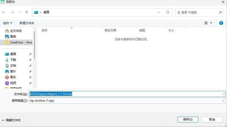Image resolution: width=227 pixels, height=127 pixels.
Task: Open recent locations chevron beside forward arrow
Action: [x=20, y=12]
